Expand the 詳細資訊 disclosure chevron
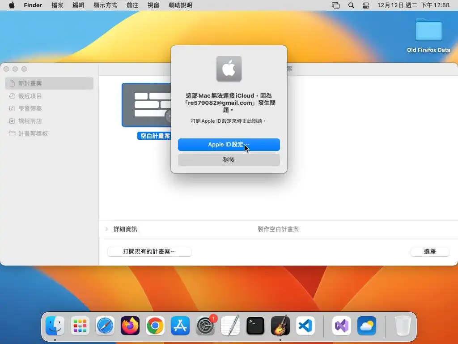This screenshot has width=458, height=344. pyautogui.click(x=106, y=229)
